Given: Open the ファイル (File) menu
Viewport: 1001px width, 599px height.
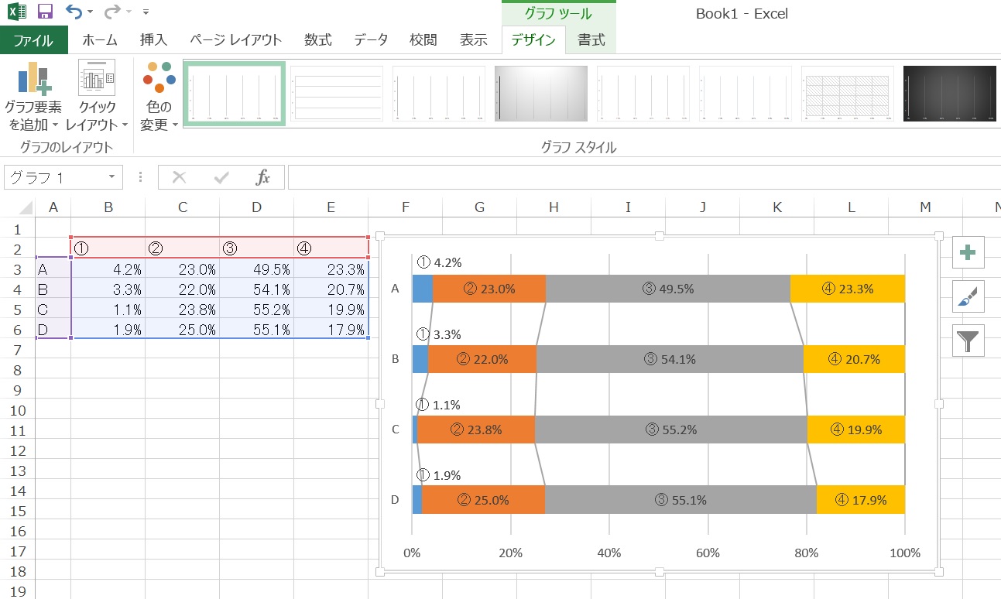Looking at the screenshot, I should pos(33,40).
